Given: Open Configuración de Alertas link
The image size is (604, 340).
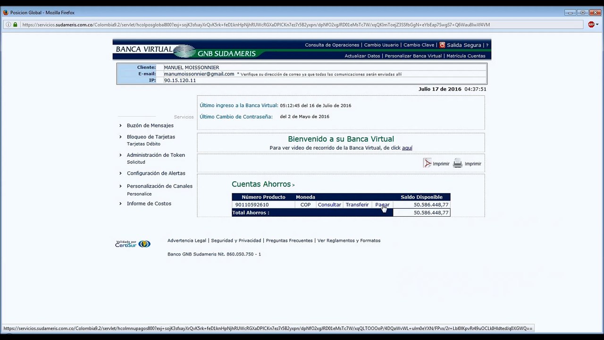Looking at the screenshot, I should [156, 173].
